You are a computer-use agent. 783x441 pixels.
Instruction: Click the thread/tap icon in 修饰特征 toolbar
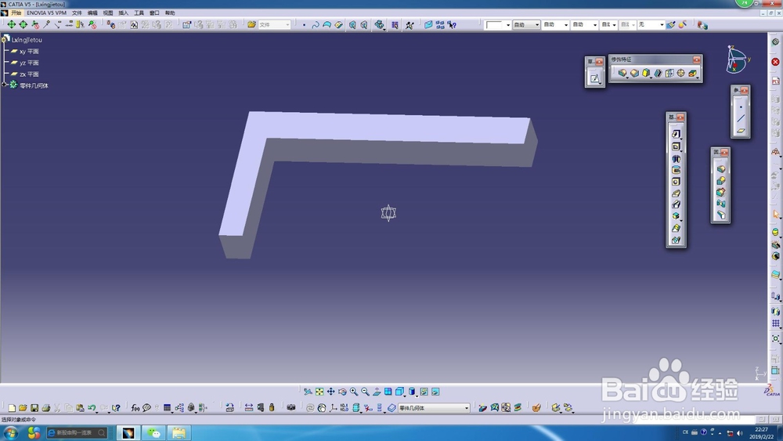point(680,74)
